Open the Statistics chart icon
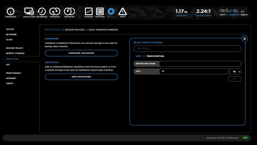 [x=89, y=13]
